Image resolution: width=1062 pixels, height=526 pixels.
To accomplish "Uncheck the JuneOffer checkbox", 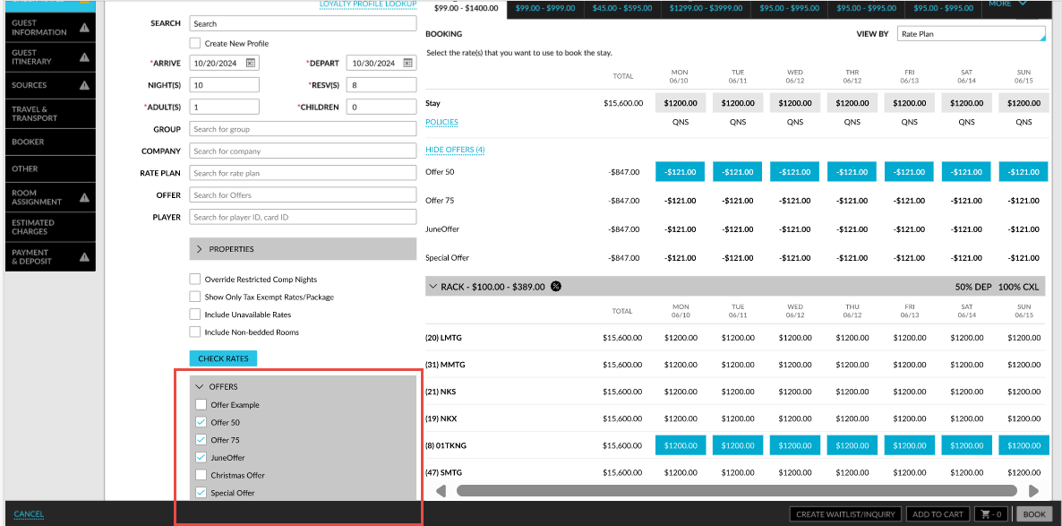I will click(201, 458).
